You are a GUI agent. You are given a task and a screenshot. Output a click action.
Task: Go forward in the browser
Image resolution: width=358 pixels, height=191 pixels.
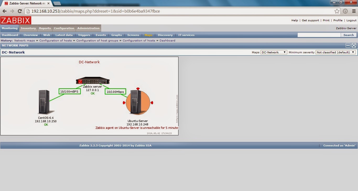point(12,11)
